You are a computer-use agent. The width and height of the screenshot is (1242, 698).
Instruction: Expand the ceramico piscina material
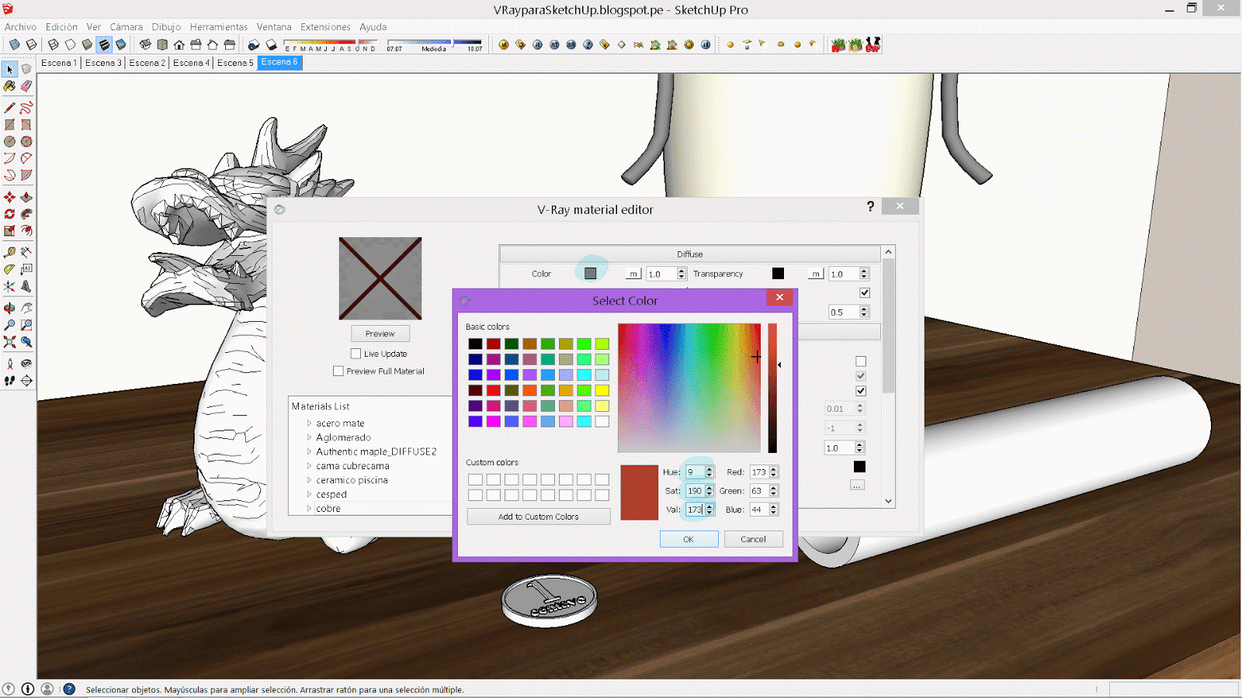(309, 480)
